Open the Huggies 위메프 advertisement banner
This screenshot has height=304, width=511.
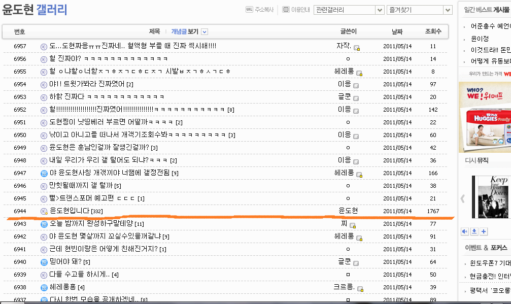pos(485,117)
